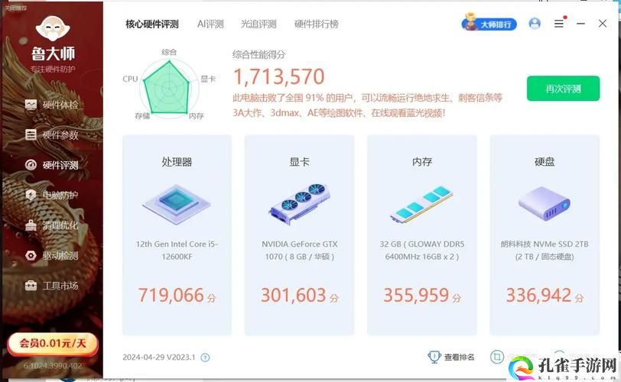Click the help question-mark icon beside version
The image size is (621, 382).
205,358
